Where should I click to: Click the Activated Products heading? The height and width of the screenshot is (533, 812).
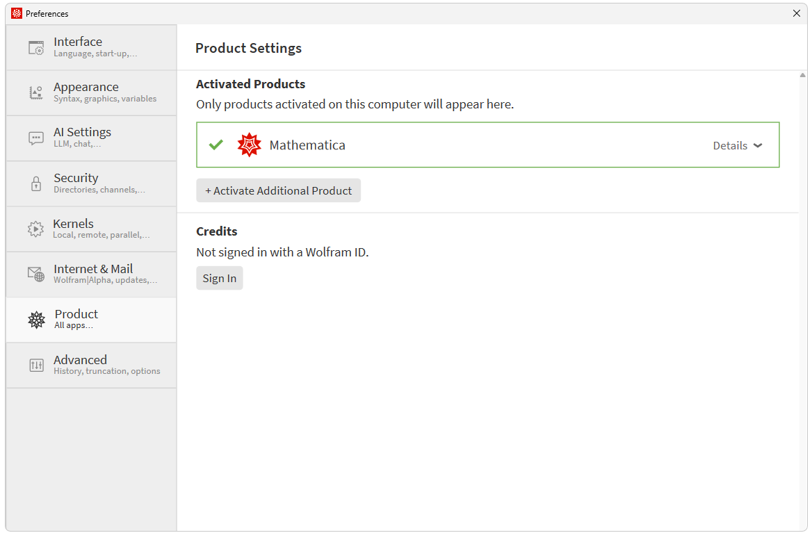(x=251, y=84)
